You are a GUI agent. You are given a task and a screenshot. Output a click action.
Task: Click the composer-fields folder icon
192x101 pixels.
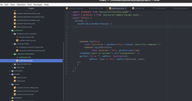[15, 44]
